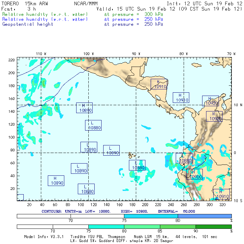Select the L 10880 marker beside the Galapagos
This screenshot has height=244, width=244.
(137, 165)
